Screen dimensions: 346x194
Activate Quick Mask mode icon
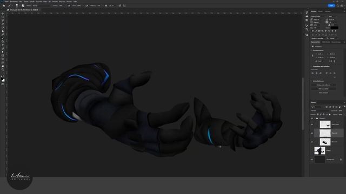(3, 84)
